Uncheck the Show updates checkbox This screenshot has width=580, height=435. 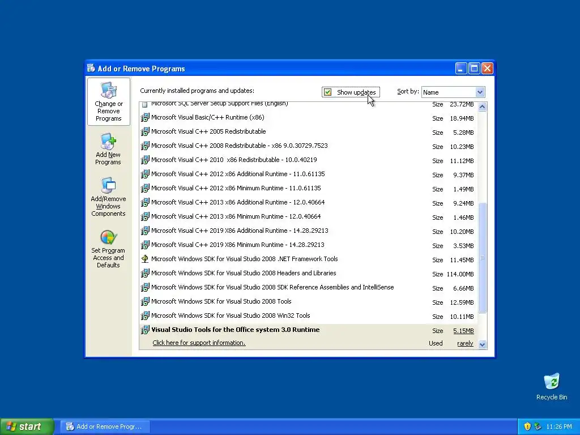tap(328, 92)
